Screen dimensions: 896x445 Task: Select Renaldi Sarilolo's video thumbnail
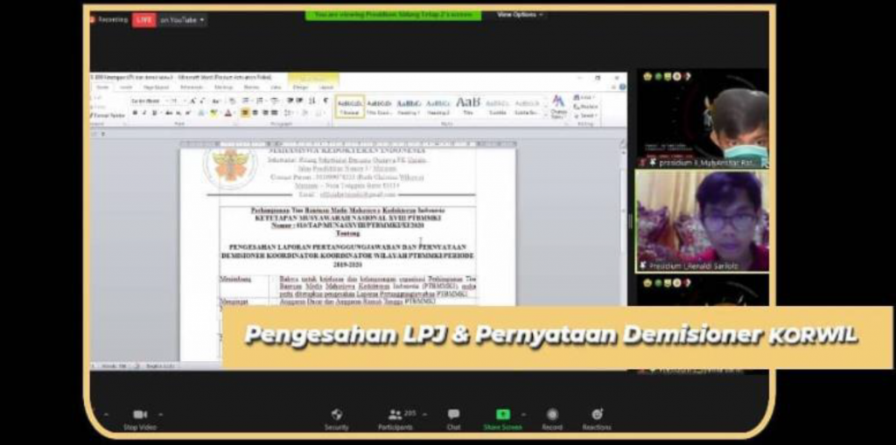702,221
